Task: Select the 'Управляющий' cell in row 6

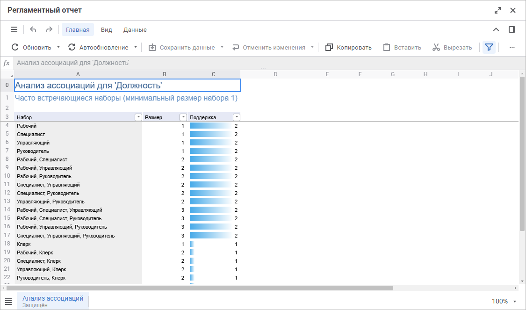Action: (78, 143)
